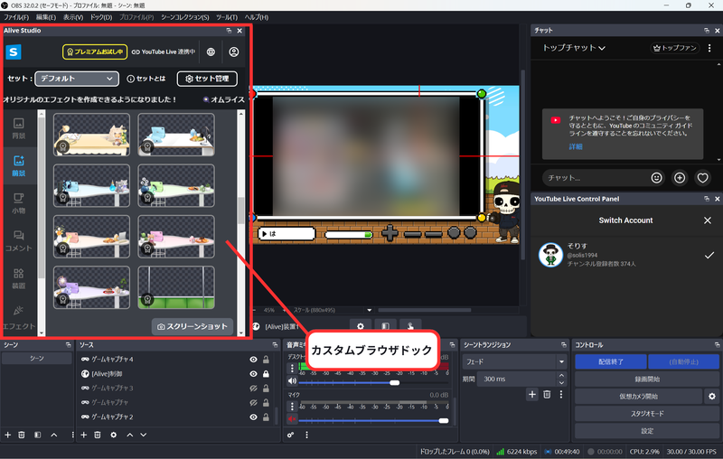Select the 背景 category in Alive Studio sidebar
The height and width of the screenshot is (459, 723).
click(x=18, y=128)
